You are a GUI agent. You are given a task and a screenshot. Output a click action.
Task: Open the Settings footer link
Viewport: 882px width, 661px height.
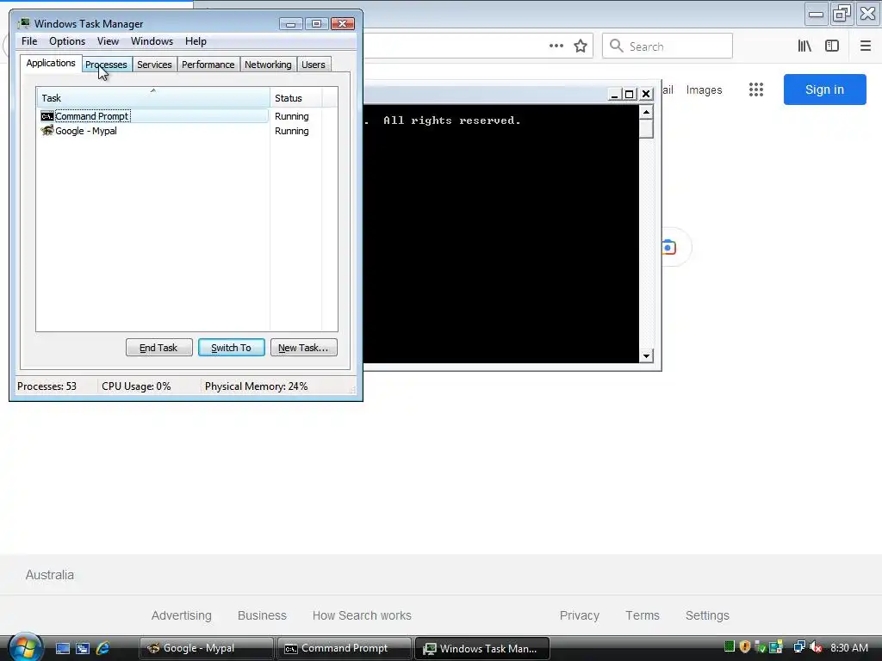point(707,615)
